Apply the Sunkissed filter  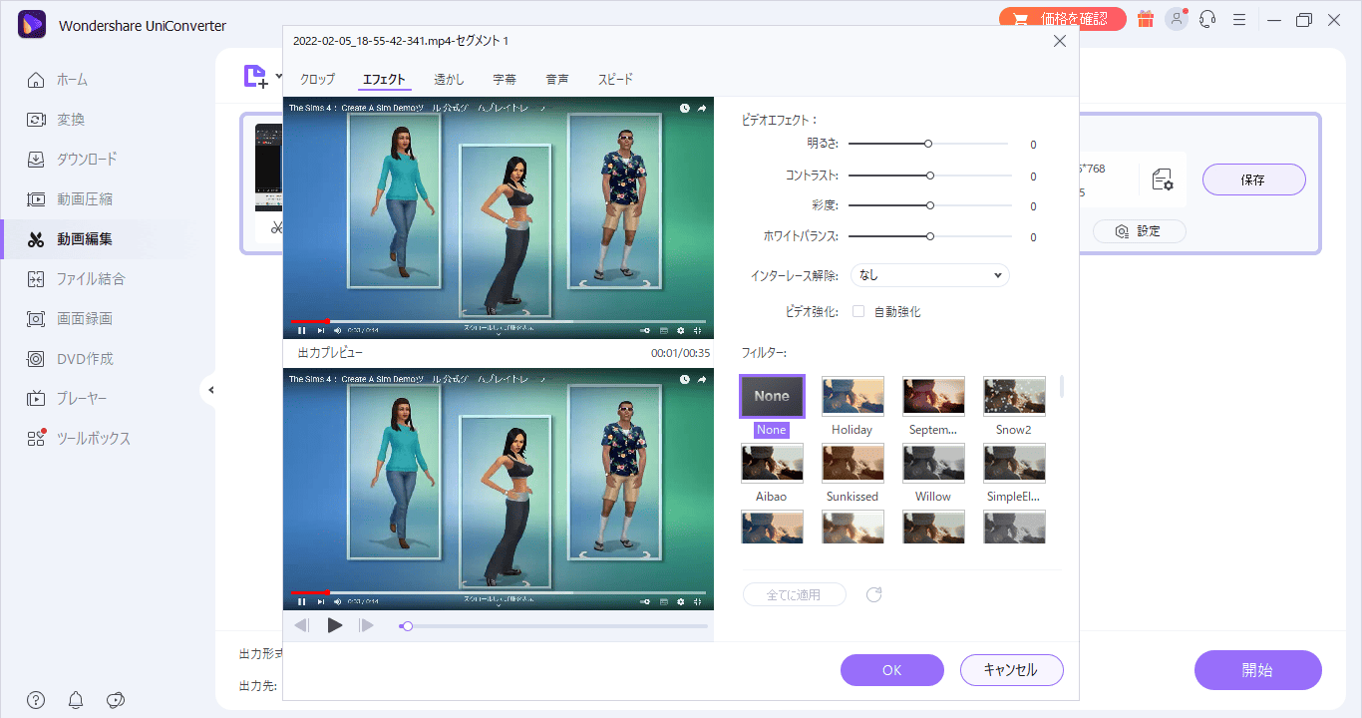pyautogui.click(x=852, y=464)
